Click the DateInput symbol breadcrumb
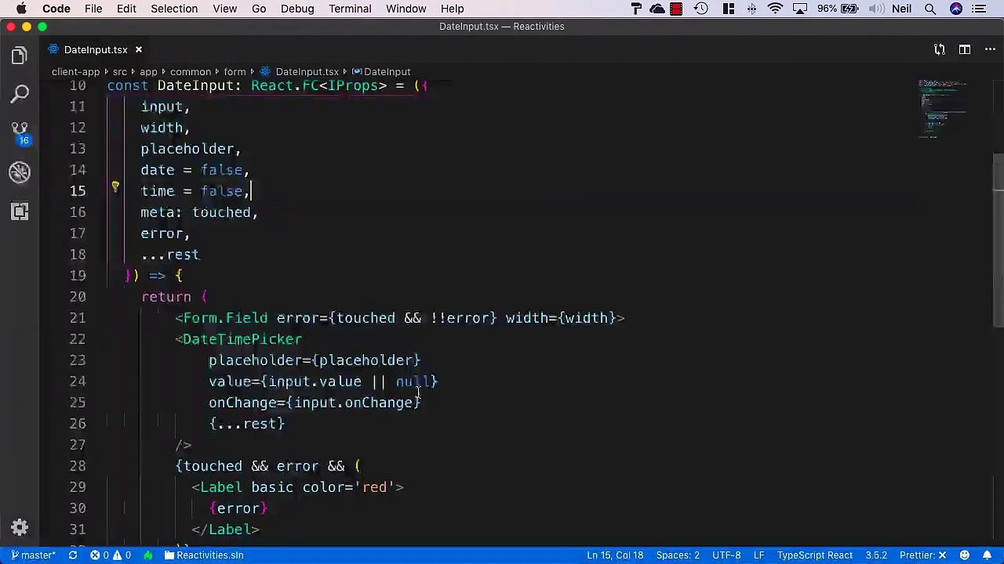The image size is (1004, 564). pyautogui.click(x=381, y=71)
